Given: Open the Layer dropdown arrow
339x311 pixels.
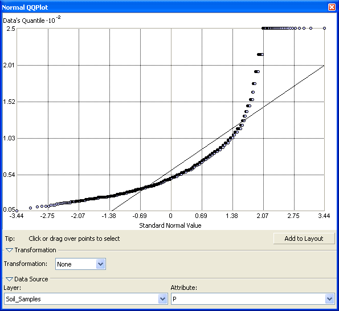Looking at the screenshot, I should (x=162, y=299).
